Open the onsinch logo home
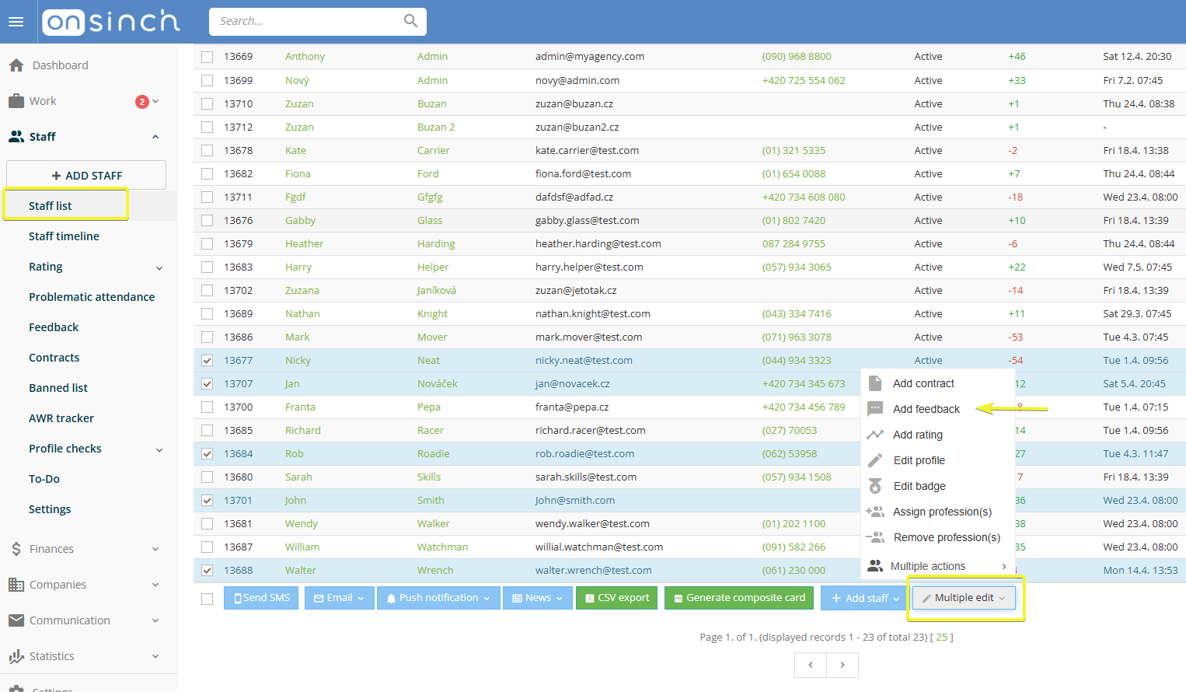 [x=110, y=22]
